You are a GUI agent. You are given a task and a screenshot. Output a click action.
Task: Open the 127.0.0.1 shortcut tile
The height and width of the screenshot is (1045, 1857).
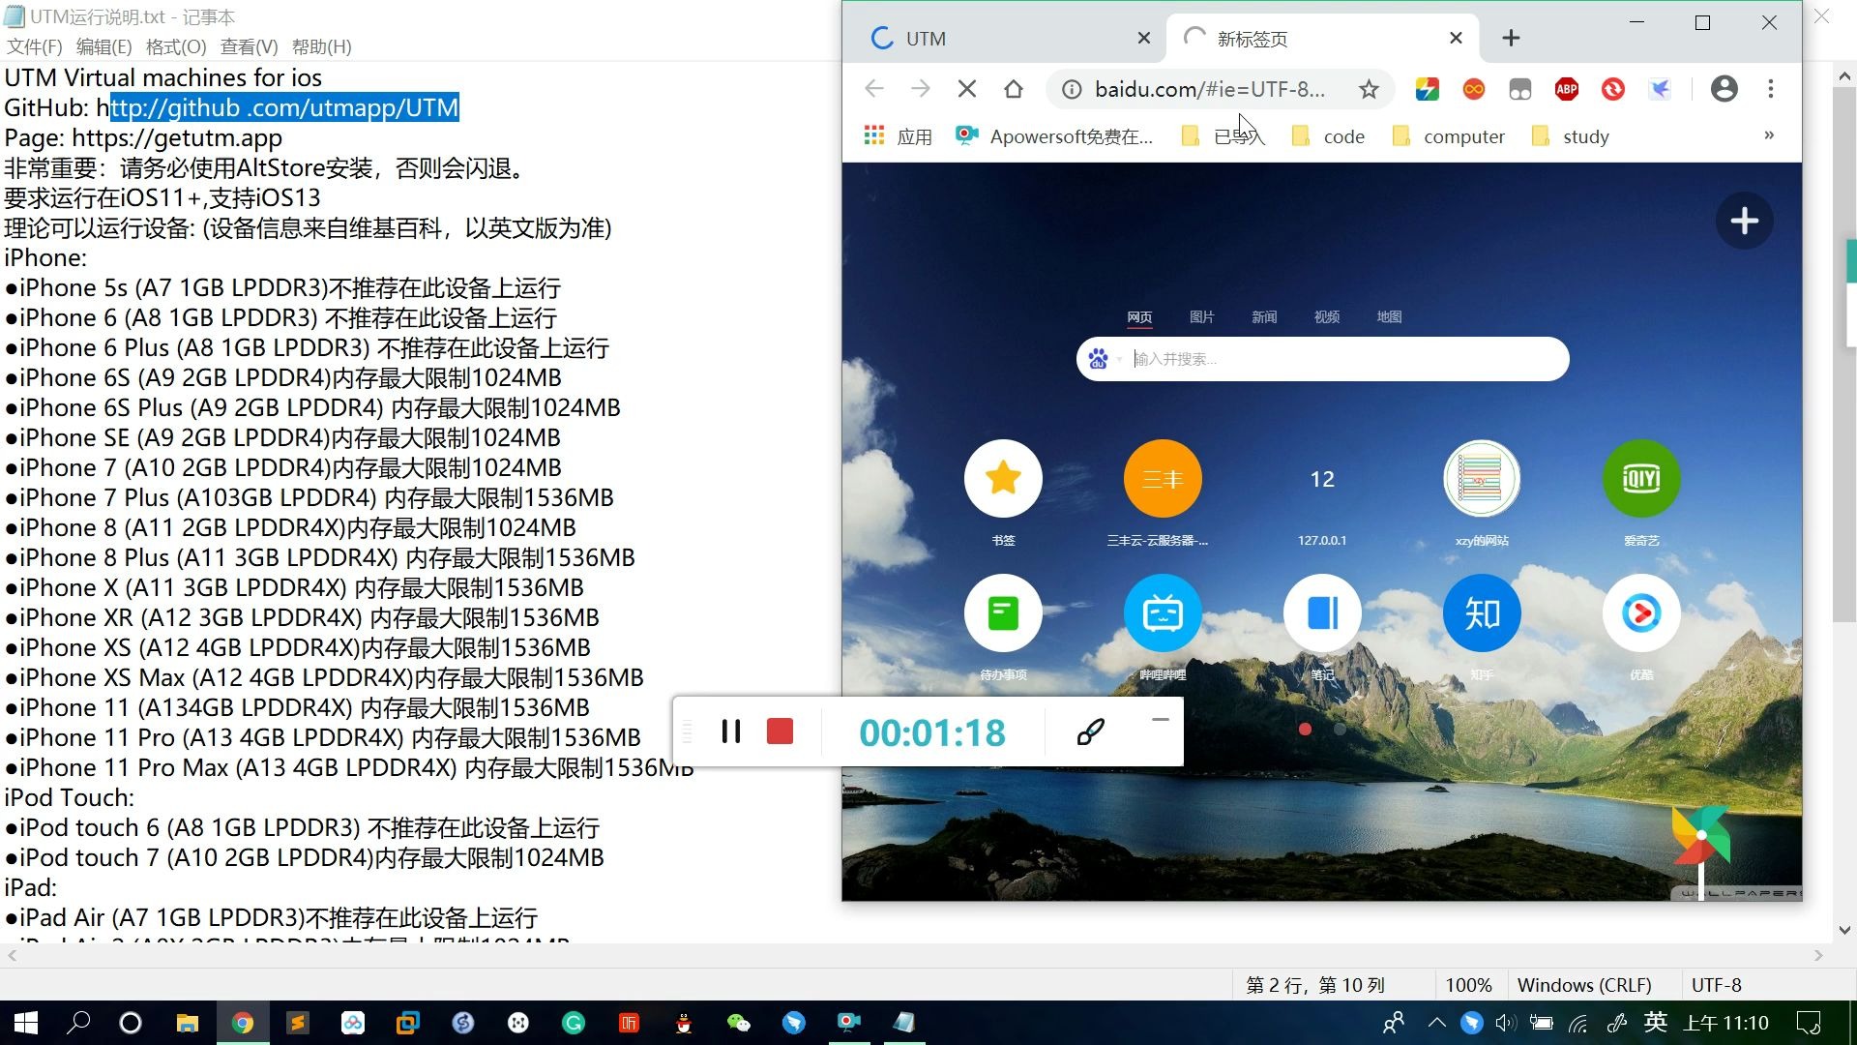1322,478
